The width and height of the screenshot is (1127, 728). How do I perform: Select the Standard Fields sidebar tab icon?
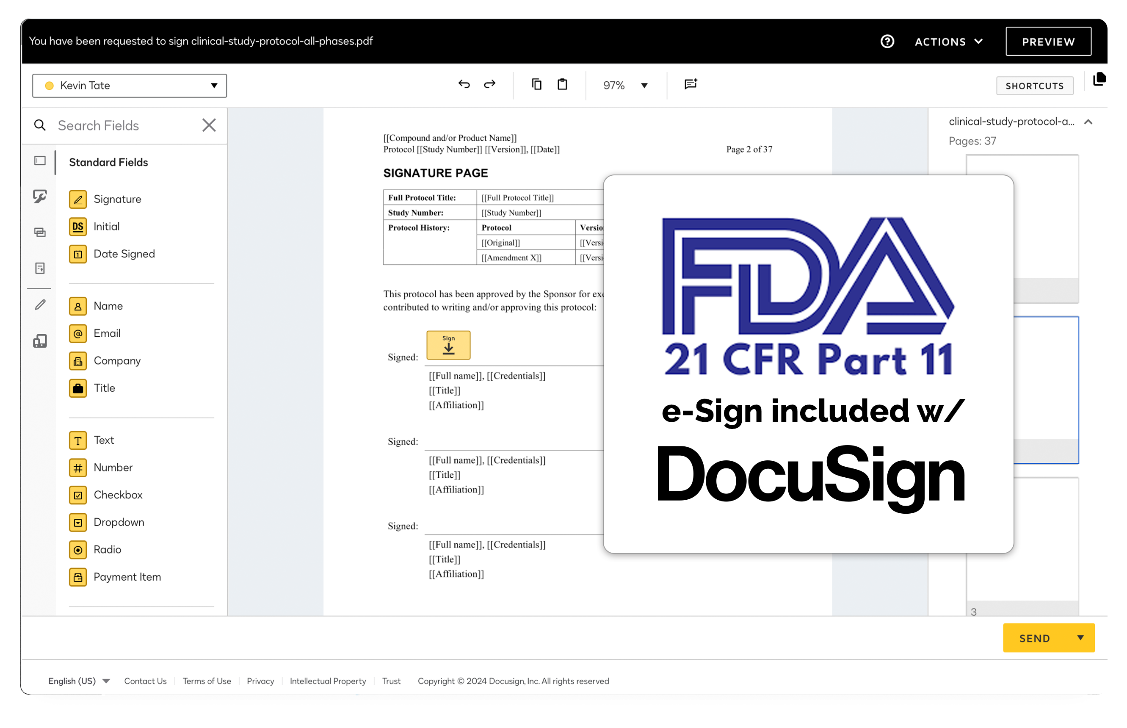pyautogui.click(x=40, y=161)
